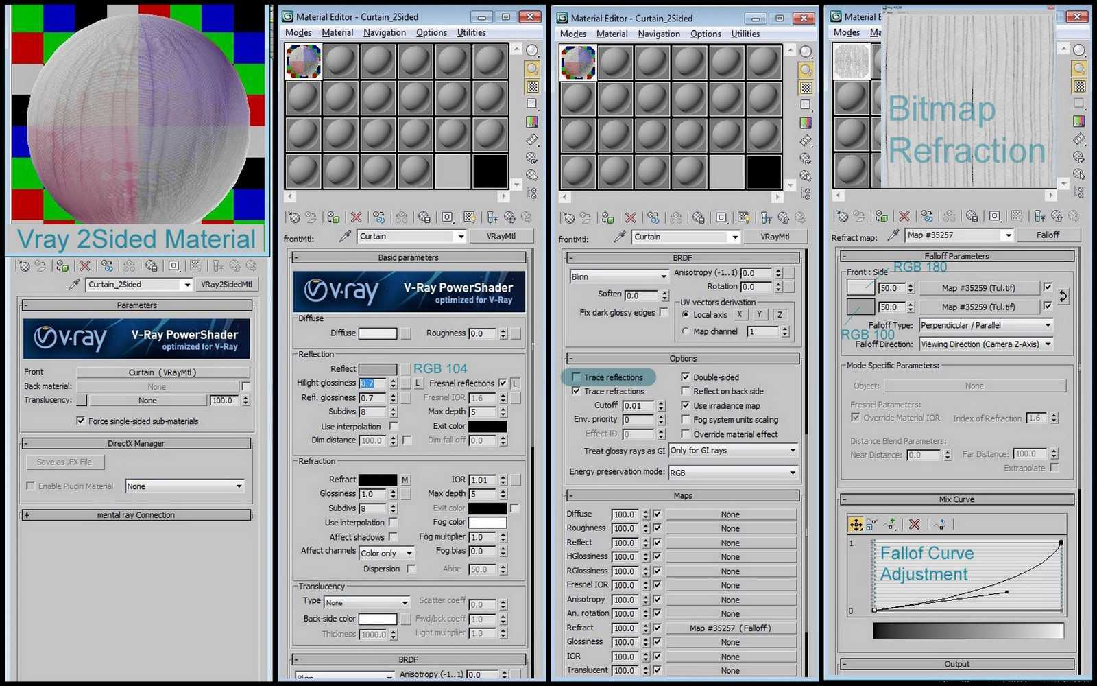1097x686 pixels.
Task: Click the eyedropper beside the Curtain_2Sided name field
Action: click(x=74, y=284)
